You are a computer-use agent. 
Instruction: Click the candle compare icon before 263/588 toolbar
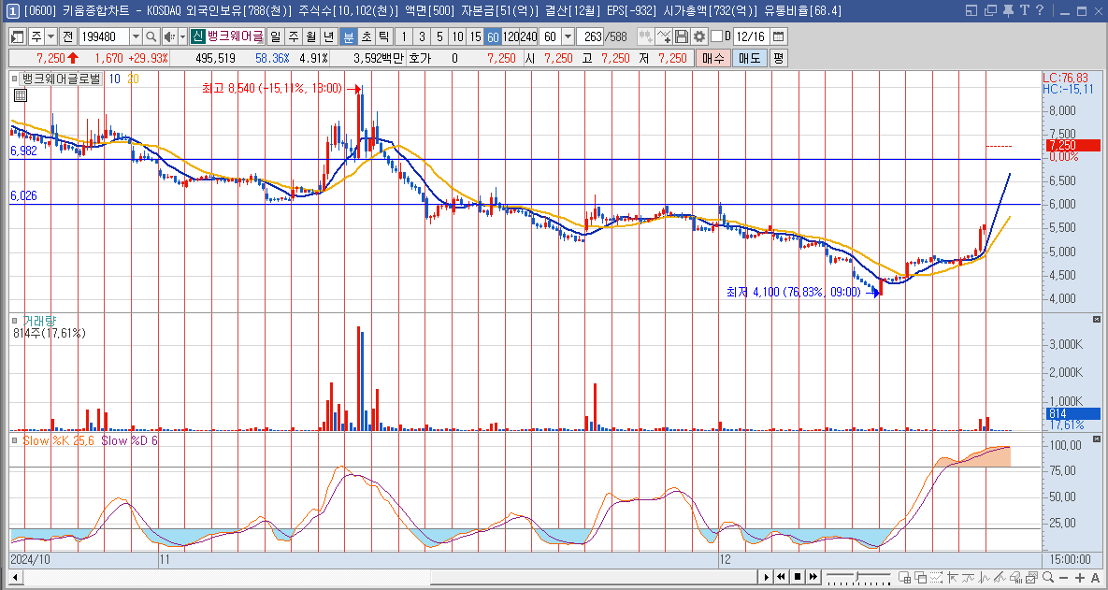pos(645,36)
